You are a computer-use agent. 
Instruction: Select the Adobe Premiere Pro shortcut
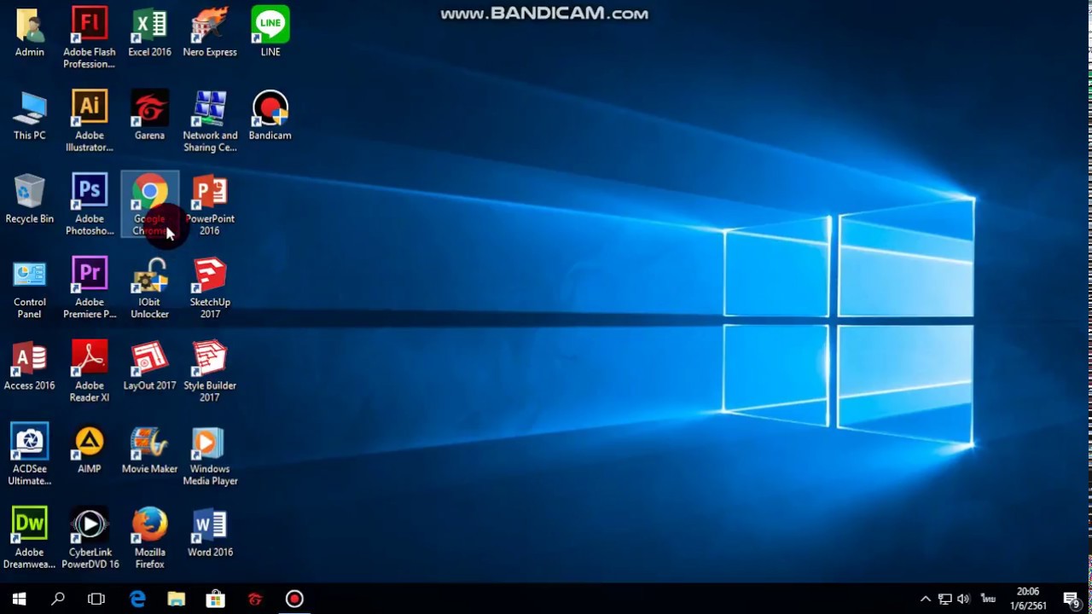[x=90, y=288]
